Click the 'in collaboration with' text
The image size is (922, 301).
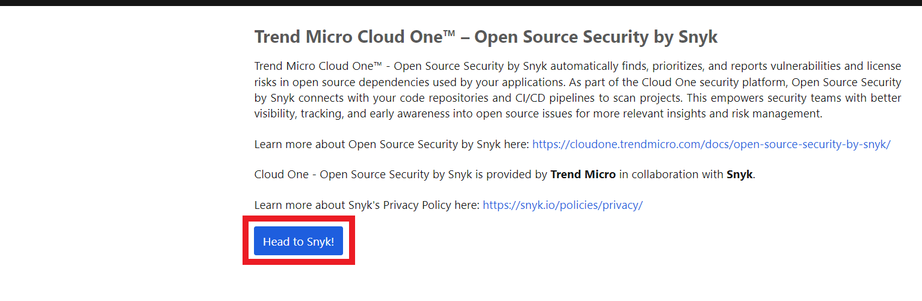coord(671,175)
